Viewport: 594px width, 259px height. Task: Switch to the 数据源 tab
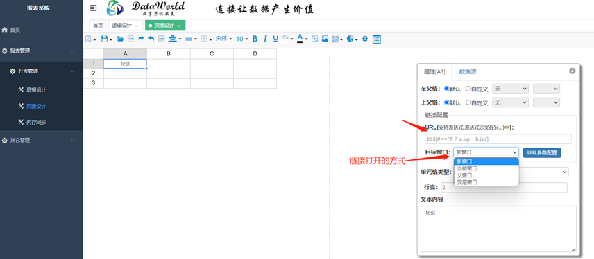[468, 71]
